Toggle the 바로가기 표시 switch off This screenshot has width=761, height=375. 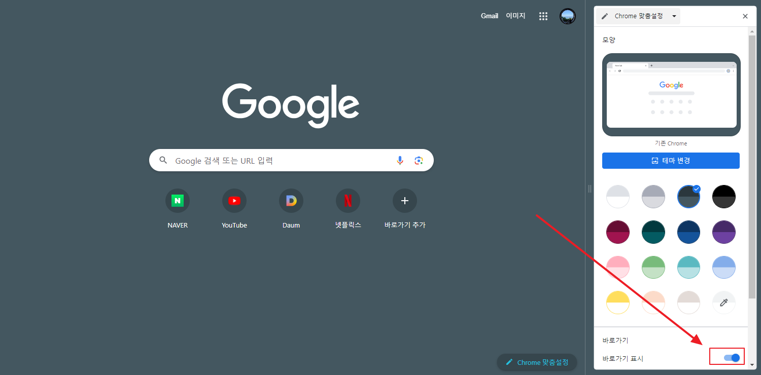tap(732, 358)
